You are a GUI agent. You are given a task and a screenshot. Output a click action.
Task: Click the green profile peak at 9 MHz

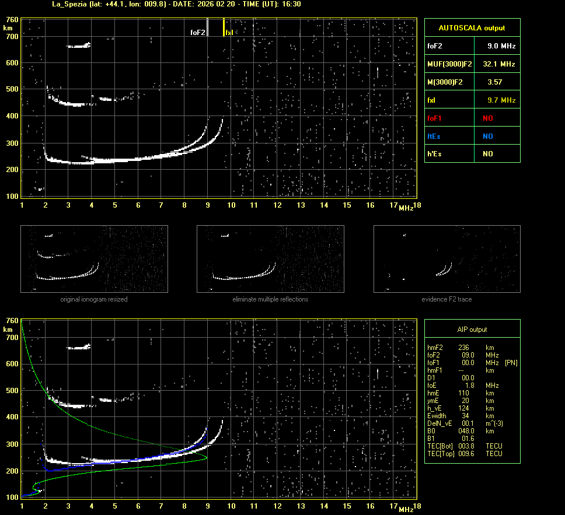207,458
